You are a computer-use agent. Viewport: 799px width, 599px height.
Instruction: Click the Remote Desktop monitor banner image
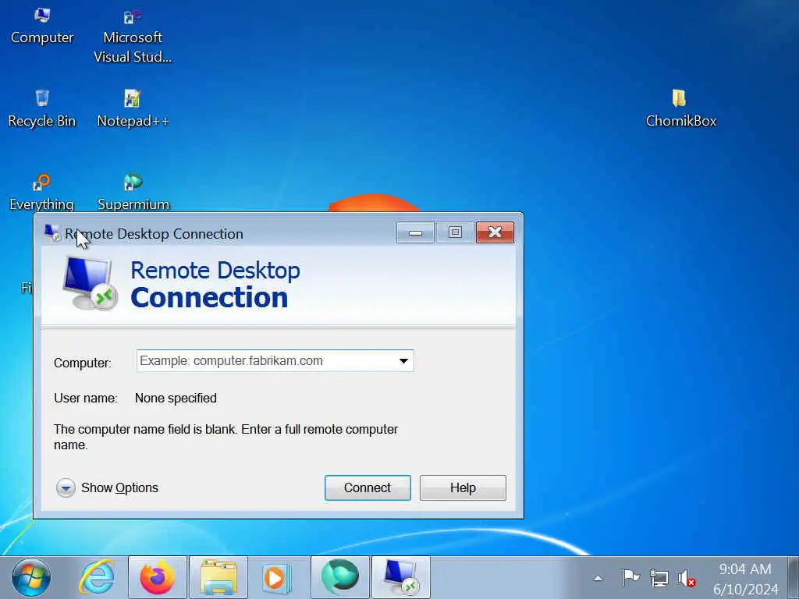[x=91, y=283]
